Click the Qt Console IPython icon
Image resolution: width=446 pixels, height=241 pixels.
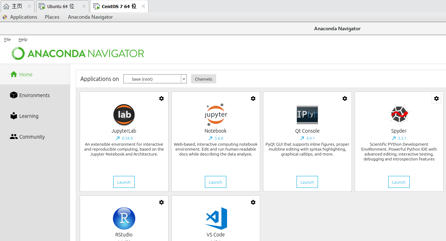pyautogui.click(x=307, y=115)
